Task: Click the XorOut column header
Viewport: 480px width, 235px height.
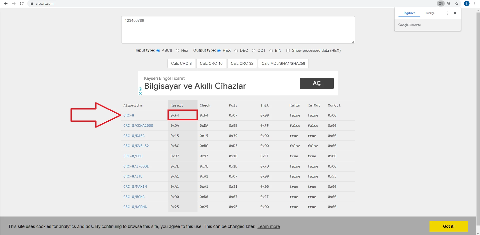Action: (x=334, y=105)
